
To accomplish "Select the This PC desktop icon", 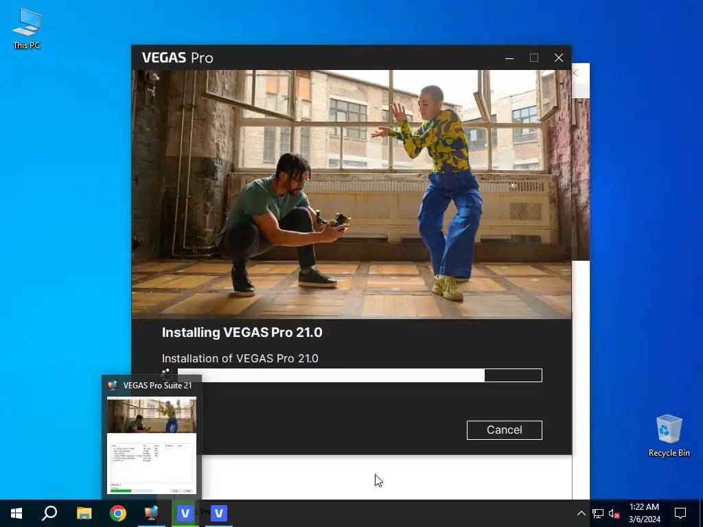I will coord(27,28).
